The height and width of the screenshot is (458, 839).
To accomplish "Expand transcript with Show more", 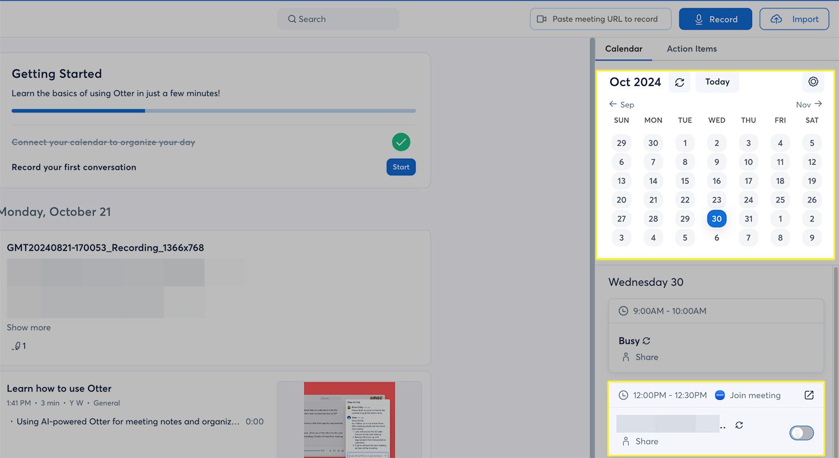I will (x=29, y=328).
